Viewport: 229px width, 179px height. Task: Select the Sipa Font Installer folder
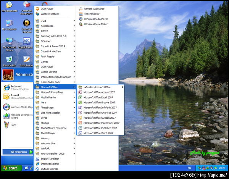[55, 113]
